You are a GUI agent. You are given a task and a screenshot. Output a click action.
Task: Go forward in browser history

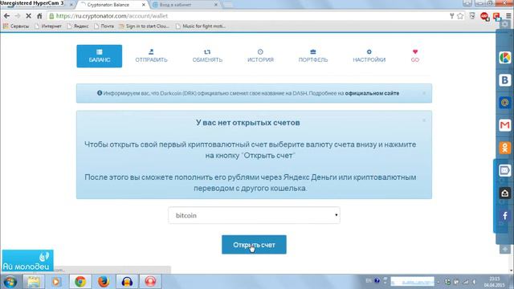pyautogui.click(x=18, y=16)
